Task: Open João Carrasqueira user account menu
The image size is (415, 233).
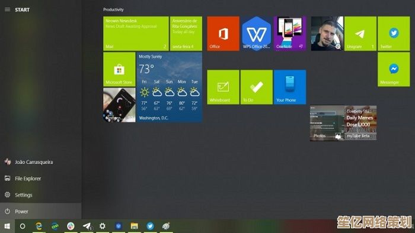Action: point(41,162)
